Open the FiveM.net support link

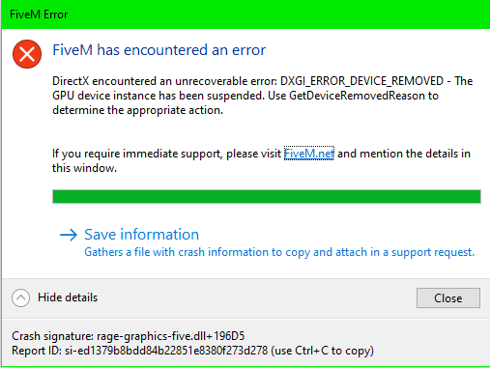309,154
